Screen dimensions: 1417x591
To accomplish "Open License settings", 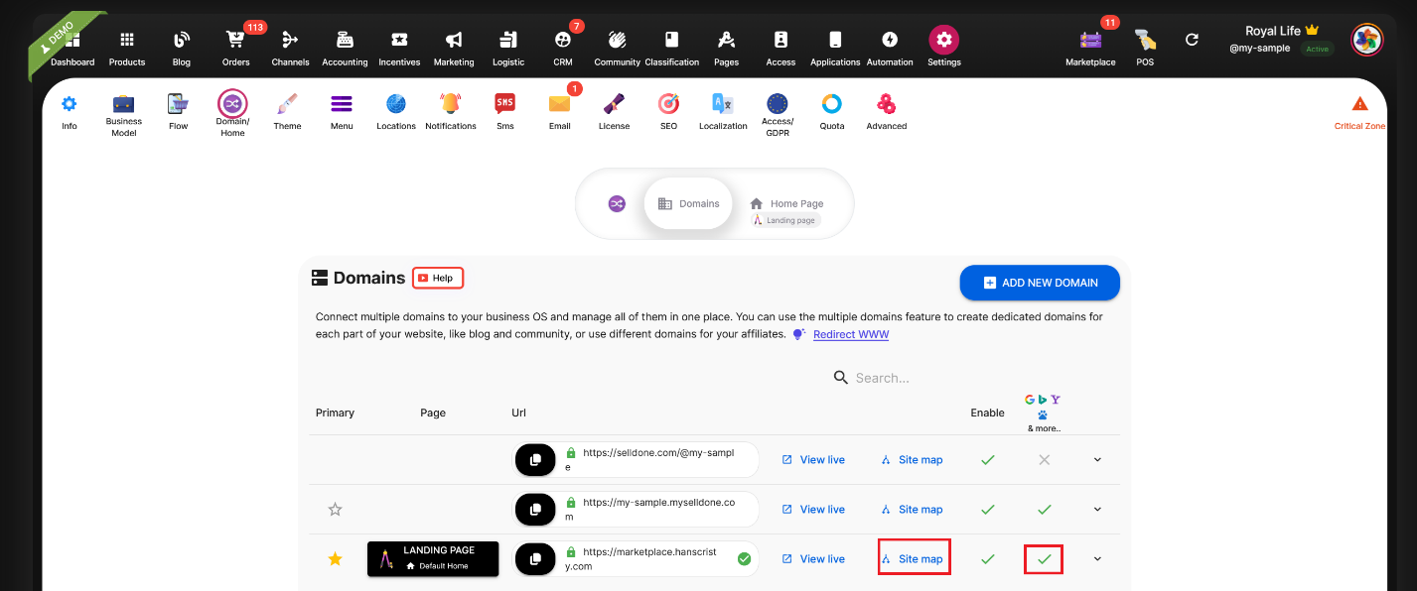I will [x=615, y=111].
